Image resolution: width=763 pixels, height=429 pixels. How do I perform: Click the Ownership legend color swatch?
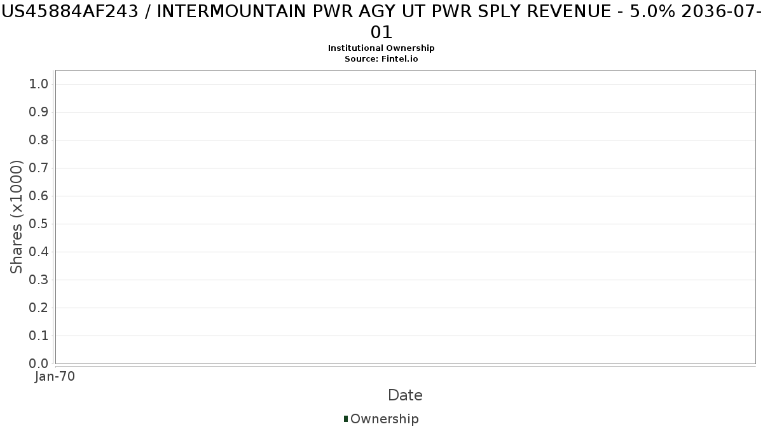point(346,419)
